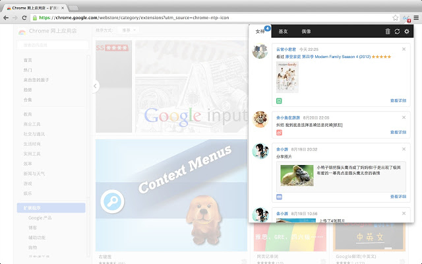Image resolution: width=422 pixels, height=264 pixels.
Task: Click 查看详细 on the duckling photo post
Action: coord(398,197)
